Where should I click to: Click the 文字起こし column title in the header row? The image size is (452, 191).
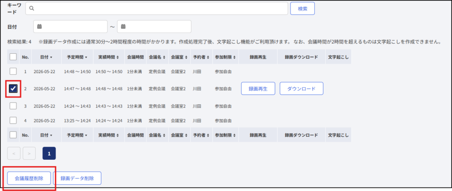pyautogui.click(x=338, y=57)
